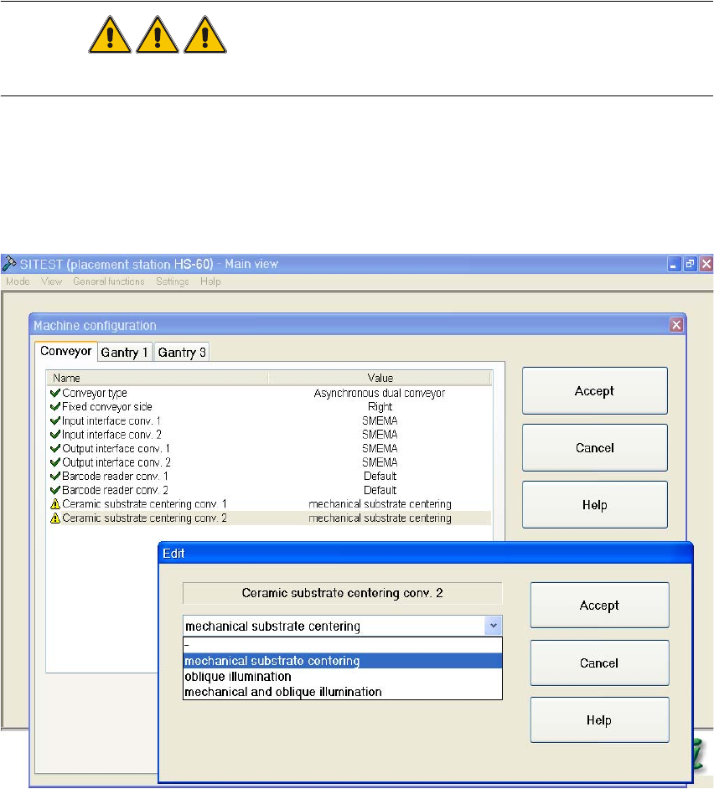Click checkmark icon for Barcode reader conv. 1
Viewport: 714px width, 789px height.
point(55,476)
